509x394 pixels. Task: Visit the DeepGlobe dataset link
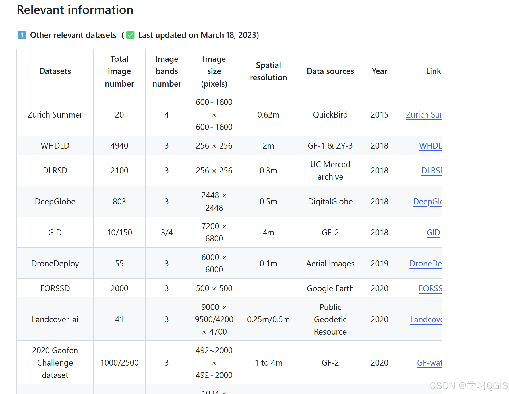coord(427,202)
